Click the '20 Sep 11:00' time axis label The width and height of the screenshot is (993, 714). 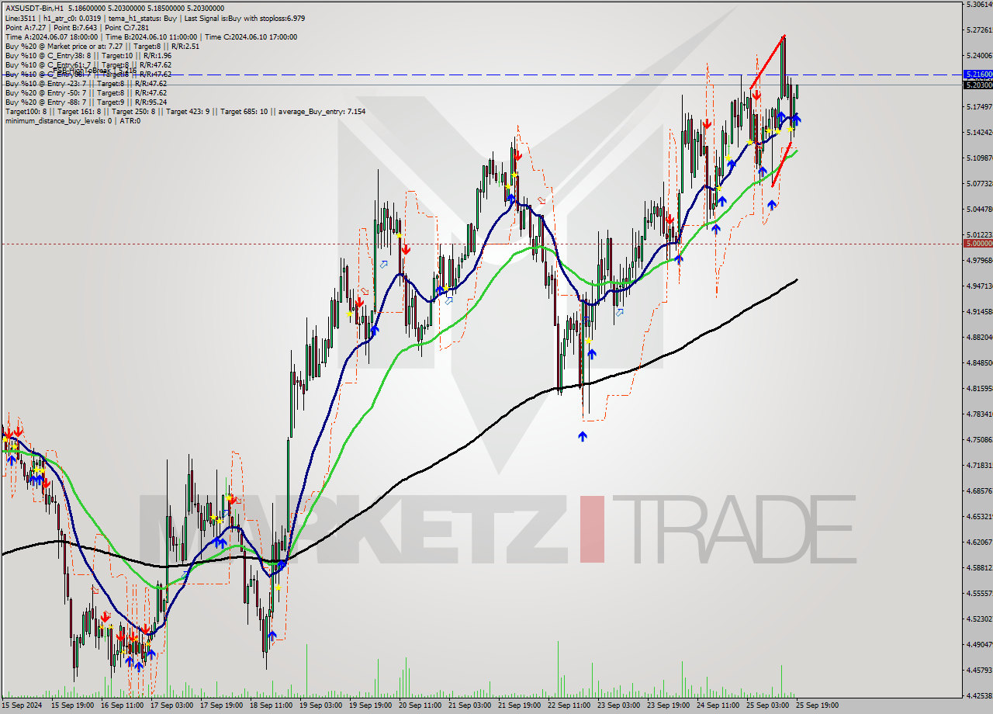(x=420, y=705)
